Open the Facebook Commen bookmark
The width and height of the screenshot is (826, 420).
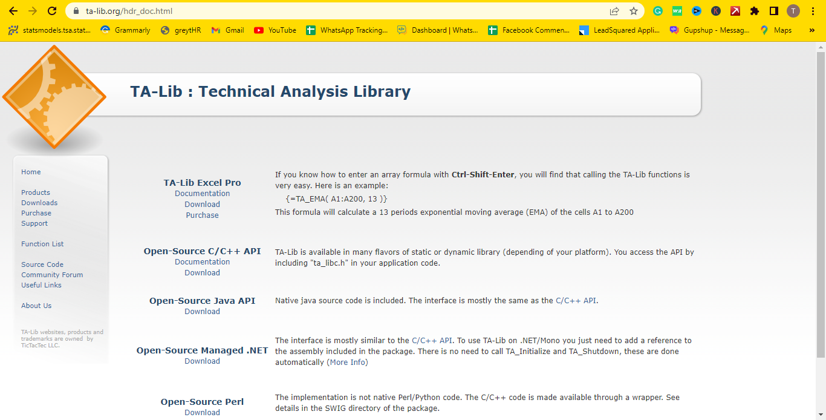[529, 30]
